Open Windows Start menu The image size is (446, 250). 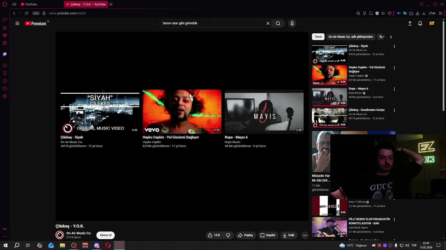pyautogui.click(x=6, y=245)
